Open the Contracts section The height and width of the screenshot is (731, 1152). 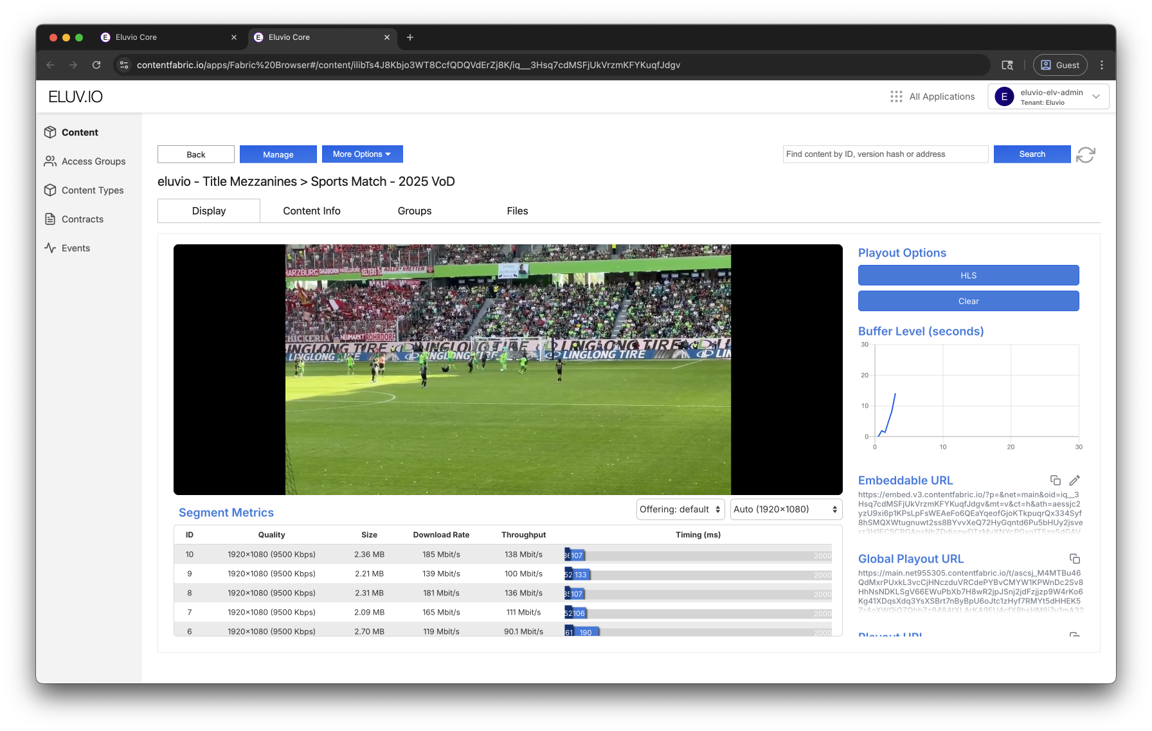coord(82,219)
